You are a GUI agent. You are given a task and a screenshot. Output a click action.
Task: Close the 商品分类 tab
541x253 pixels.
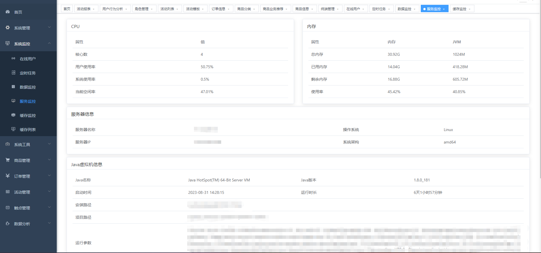254,9
